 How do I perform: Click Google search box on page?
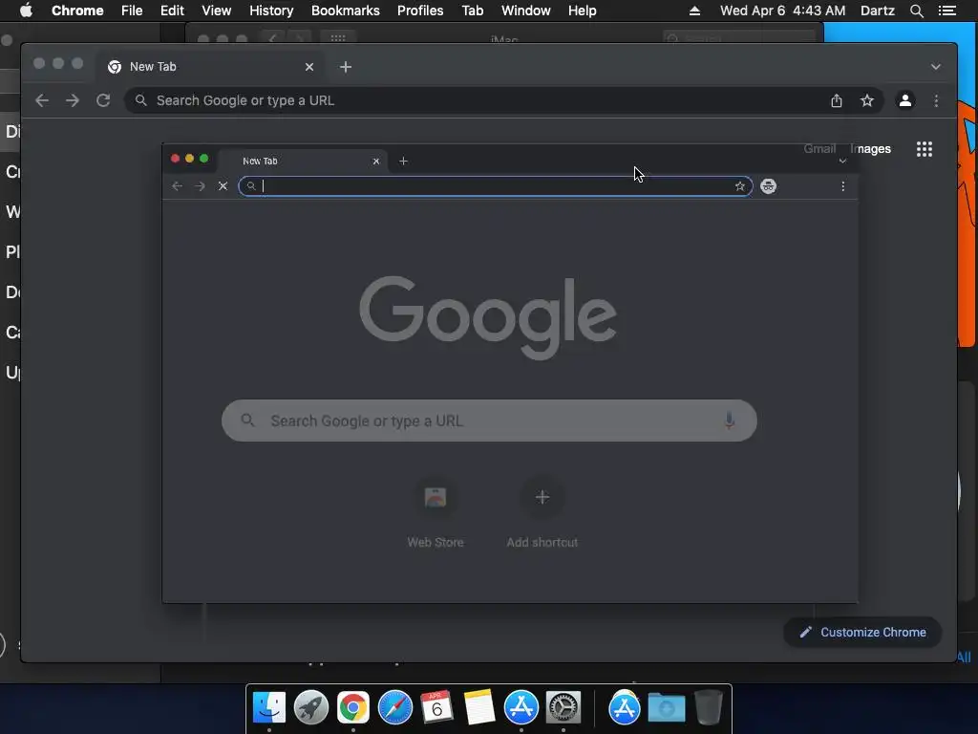[x=489, y=421]
